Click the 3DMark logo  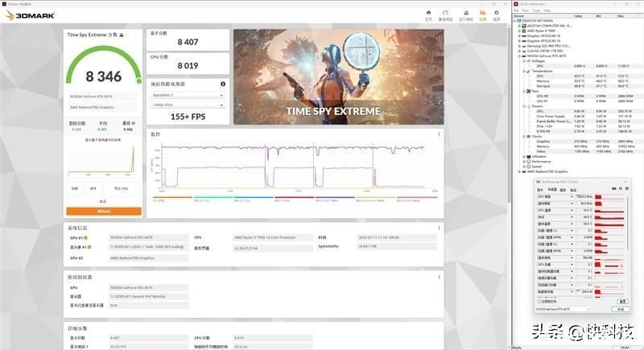pos(30,15)
